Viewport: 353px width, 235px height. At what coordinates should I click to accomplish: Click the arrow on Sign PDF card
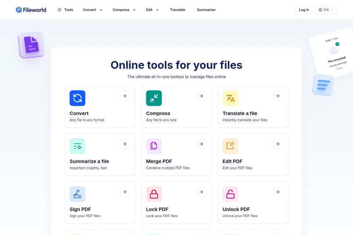[125, 192]
